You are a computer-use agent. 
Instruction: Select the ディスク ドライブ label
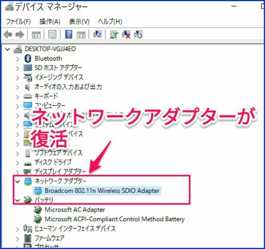click(x=53, y=162)
